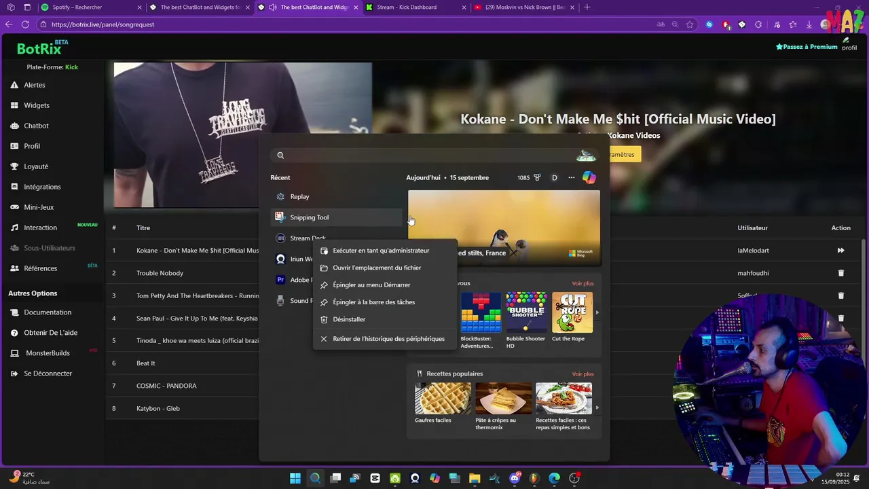Delete the Sean Paul song request
Image resolution: width=869 pixels, height=489 pixels.
[x=840, y=318]
